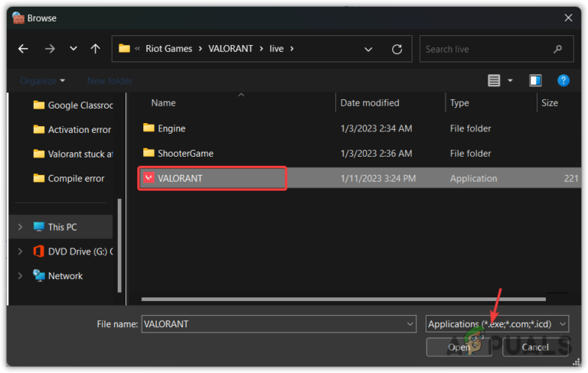Screen dimensions: 588x373
Task: Select the VALORANT application file
Action: pos(212,179)
